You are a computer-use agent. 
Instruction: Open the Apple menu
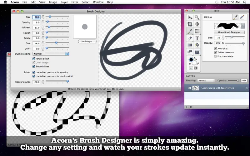5,2
